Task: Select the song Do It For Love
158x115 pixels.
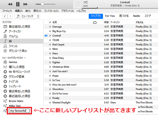Action: (x=60, y=94)
